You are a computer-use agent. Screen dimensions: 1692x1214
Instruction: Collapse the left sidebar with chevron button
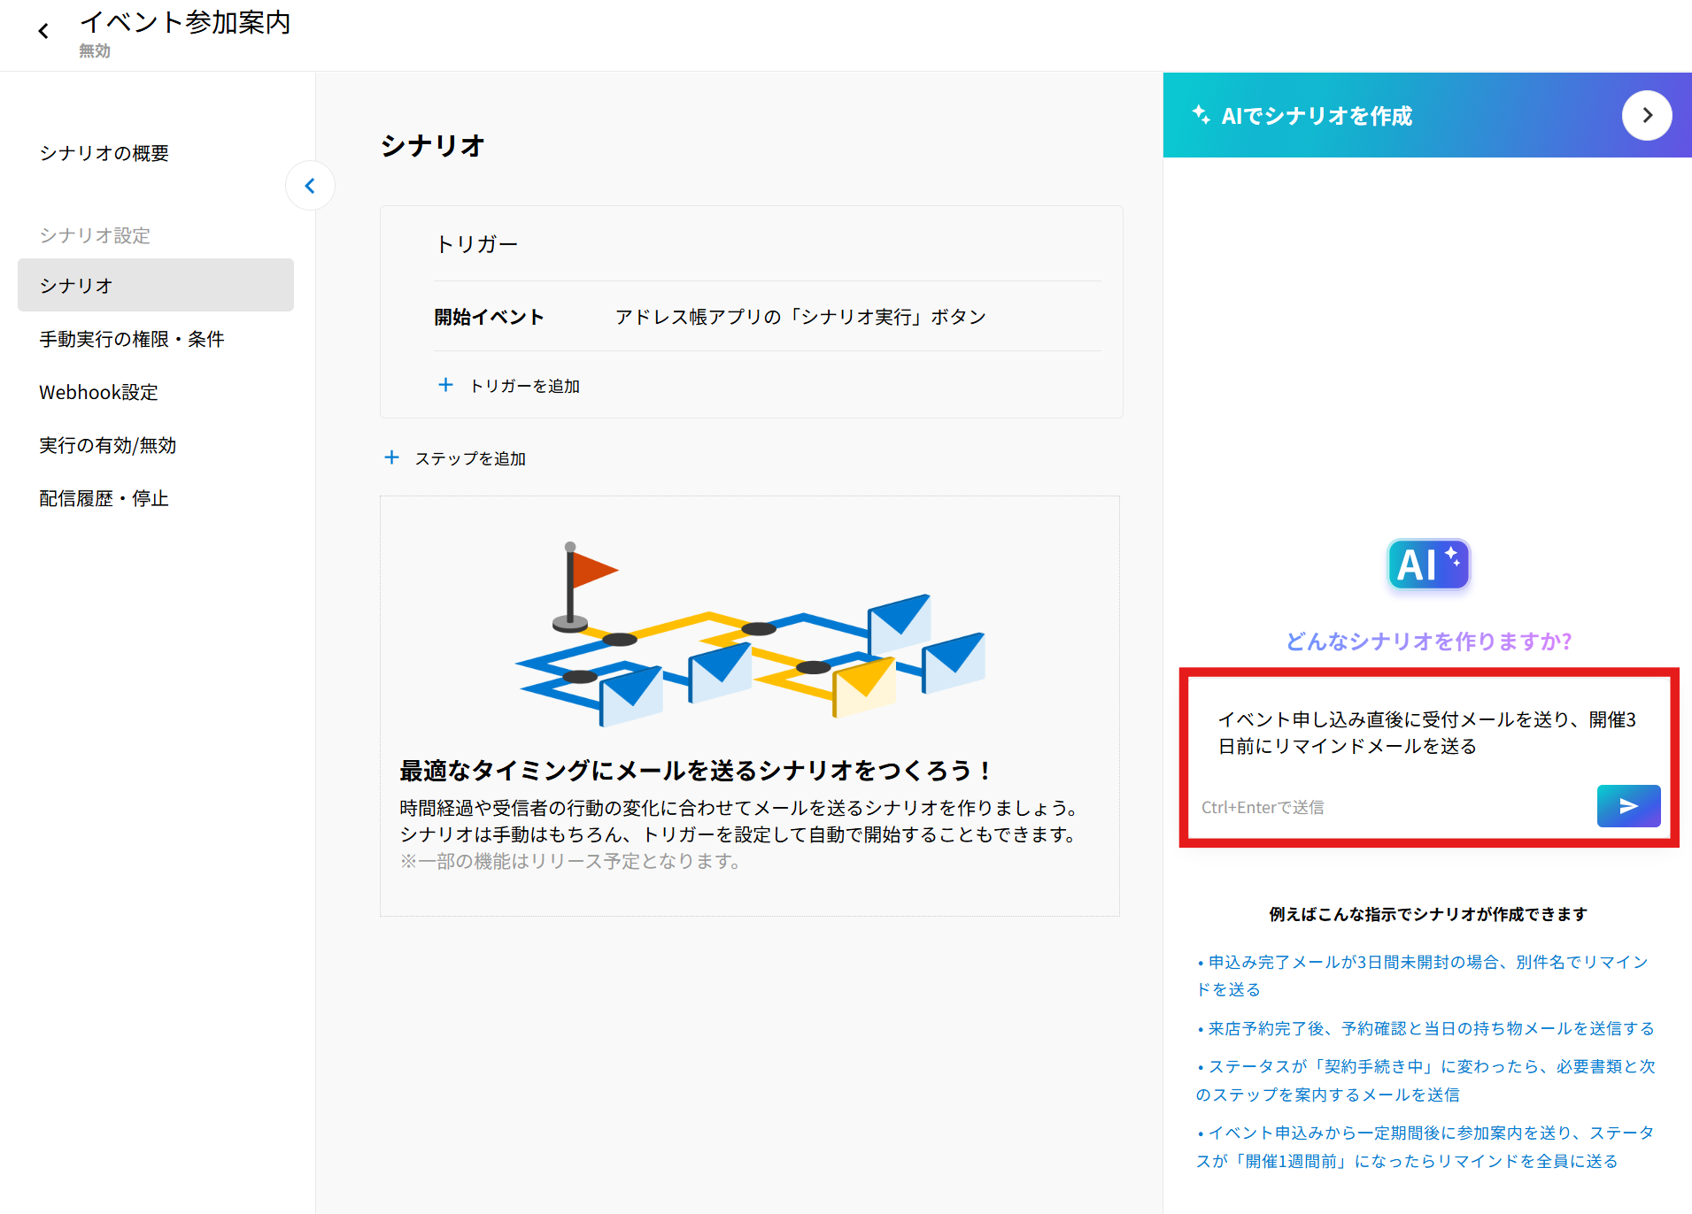(x=310, y=186)
